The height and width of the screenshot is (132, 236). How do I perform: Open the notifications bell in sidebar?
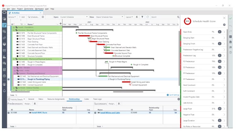pyautogui.click(x=4, y=91)
